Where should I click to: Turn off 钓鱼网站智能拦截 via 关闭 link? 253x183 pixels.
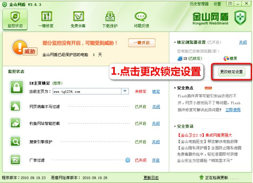156,124
